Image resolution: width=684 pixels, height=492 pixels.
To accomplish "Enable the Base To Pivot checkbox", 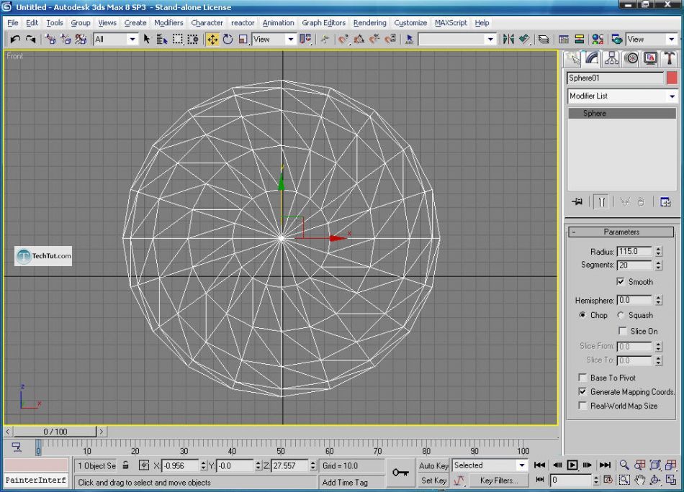I will [x=582, y=378].
